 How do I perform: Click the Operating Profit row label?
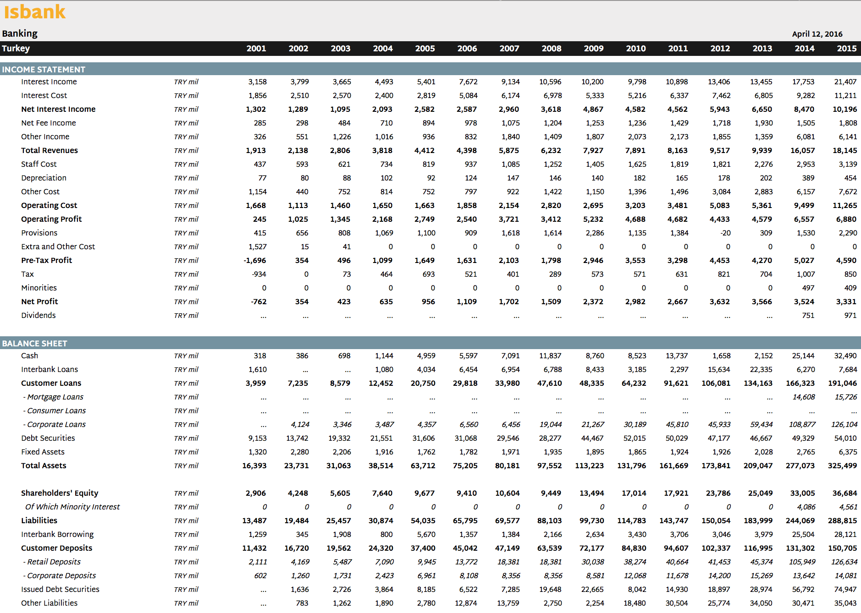51,219
